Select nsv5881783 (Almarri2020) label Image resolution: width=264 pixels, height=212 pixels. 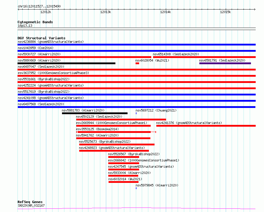coord(83,110)
